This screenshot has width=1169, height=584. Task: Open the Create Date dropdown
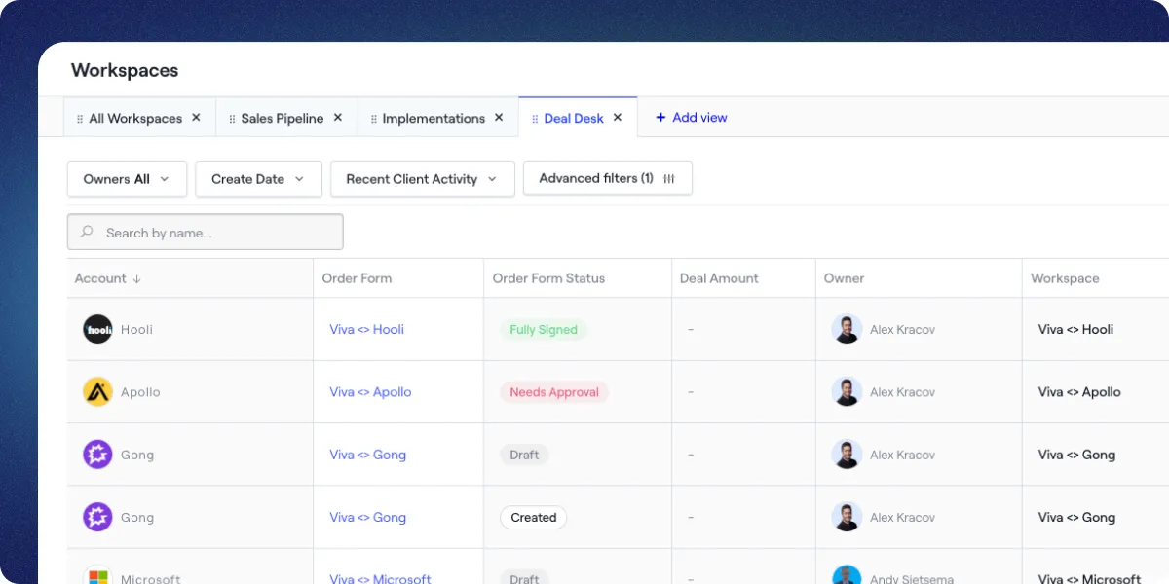(x=258, y=179)
